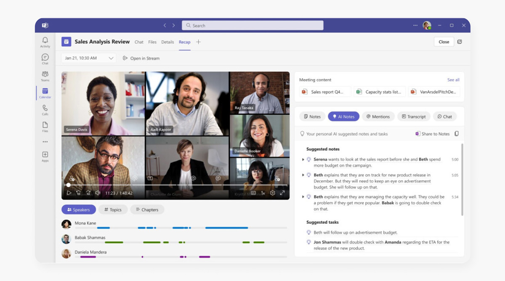Open settings and more in the title bar
The width and height of the screenshot is (505, 281).
coord(416,25)
